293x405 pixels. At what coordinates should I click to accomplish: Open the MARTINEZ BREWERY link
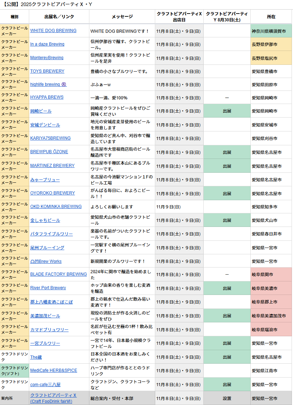click(52, 166)
